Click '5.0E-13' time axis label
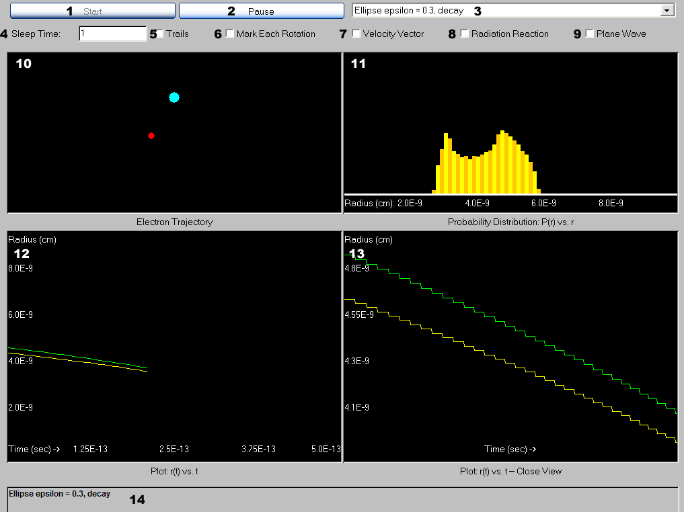 326,449
